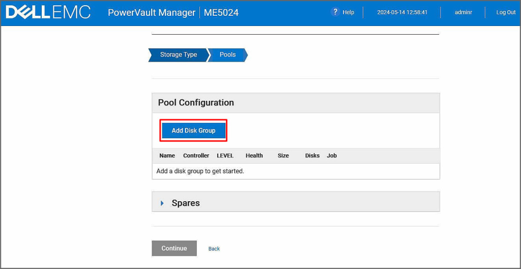Click the date and time display
Screen dimensions: 521x269
402,12
